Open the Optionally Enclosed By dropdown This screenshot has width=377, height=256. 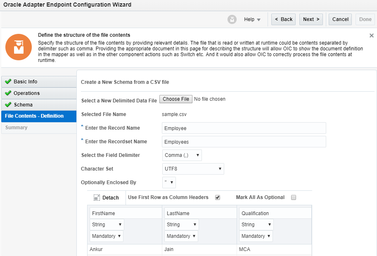click(169, 182)
